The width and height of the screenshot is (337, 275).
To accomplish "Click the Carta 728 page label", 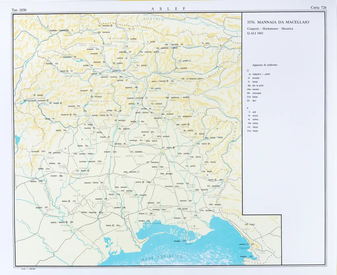I will pos(318,8).
